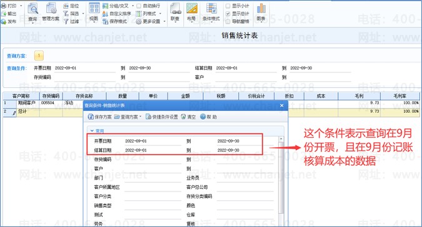This screenshot has width=422, height=227.
Task: Click the 联查 linked query icon
Action: tap(175, 9)
